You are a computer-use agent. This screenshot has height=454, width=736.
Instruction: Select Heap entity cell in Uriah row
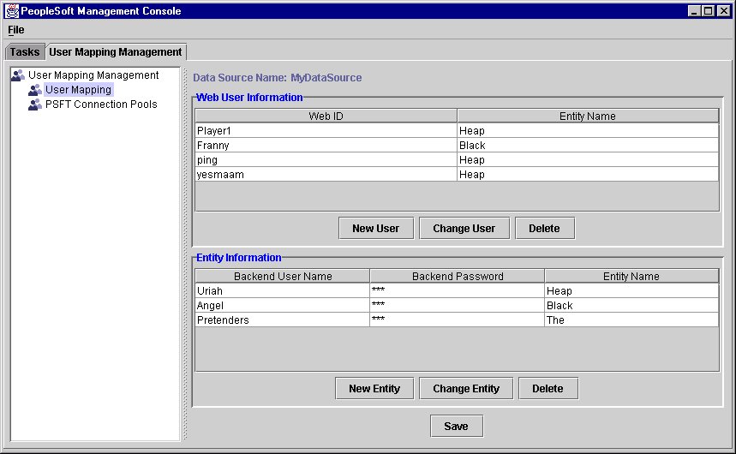631,290
